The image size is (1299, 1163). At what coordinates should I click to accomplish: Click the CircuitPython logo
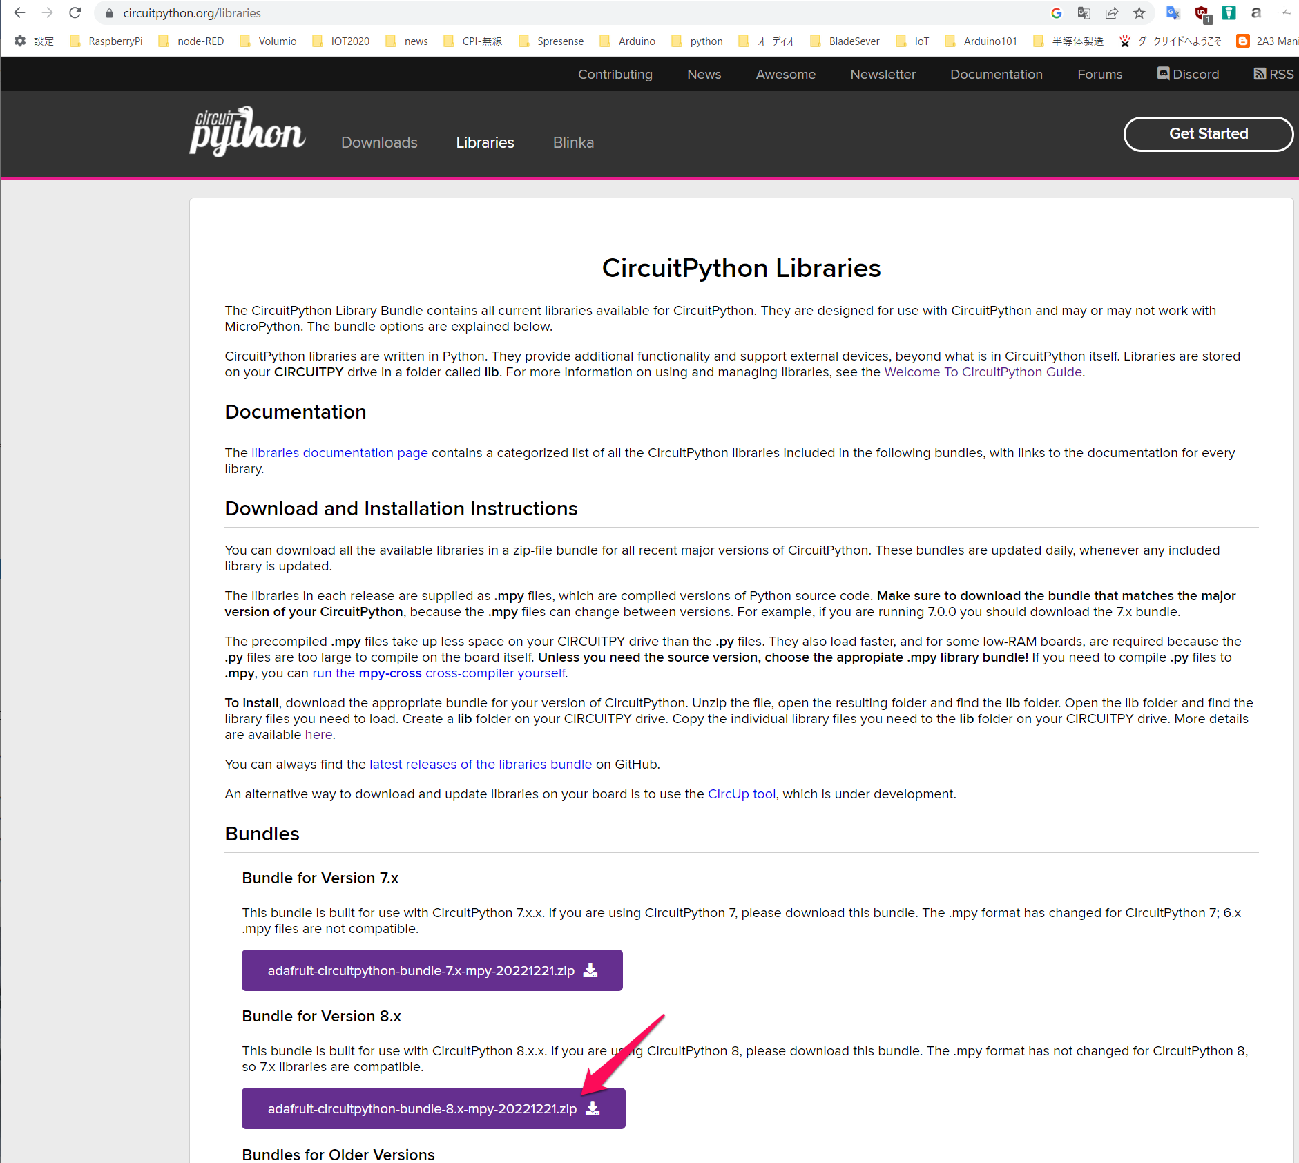247,131
